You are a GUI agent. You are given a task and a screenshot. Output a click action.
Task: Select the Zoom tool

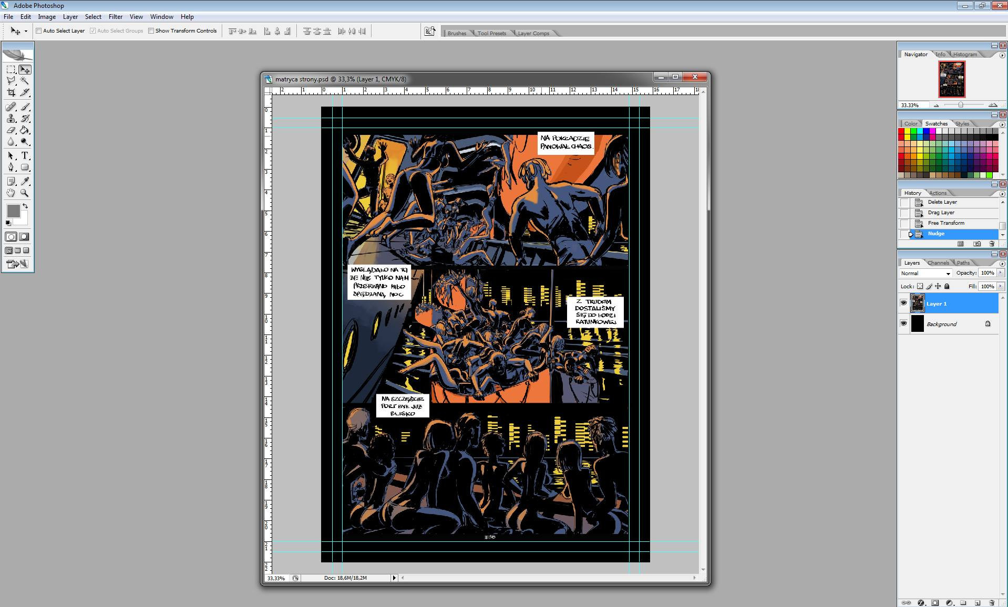tap(24, 193)
